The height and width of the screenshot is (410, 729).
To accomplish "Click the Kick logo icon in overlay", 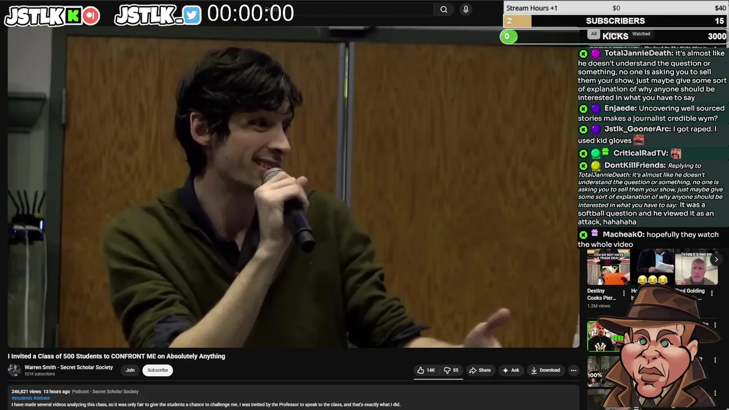I will (73, 16).
